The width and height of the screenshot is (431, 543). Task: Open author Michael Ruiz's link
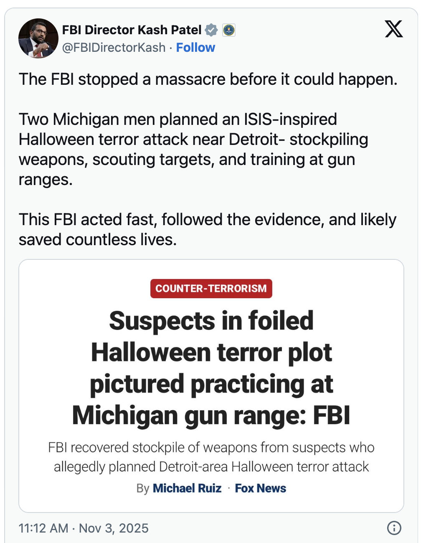(x=187, y=488)
